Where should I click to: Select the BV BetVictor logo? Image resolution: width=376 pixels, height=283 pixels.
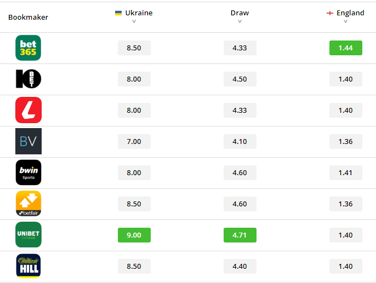29,141
